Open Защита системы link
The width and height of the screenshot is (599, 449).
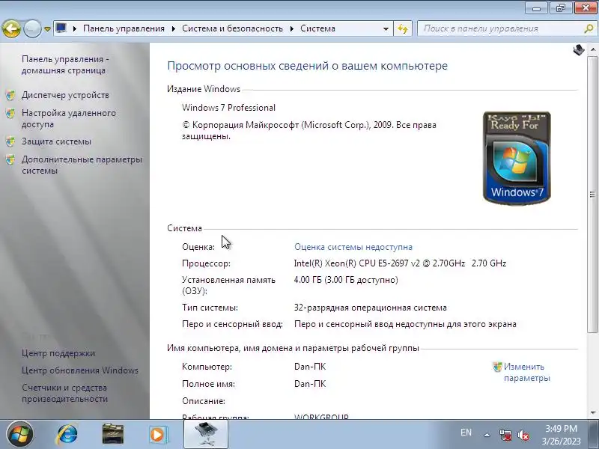(57, 141)
